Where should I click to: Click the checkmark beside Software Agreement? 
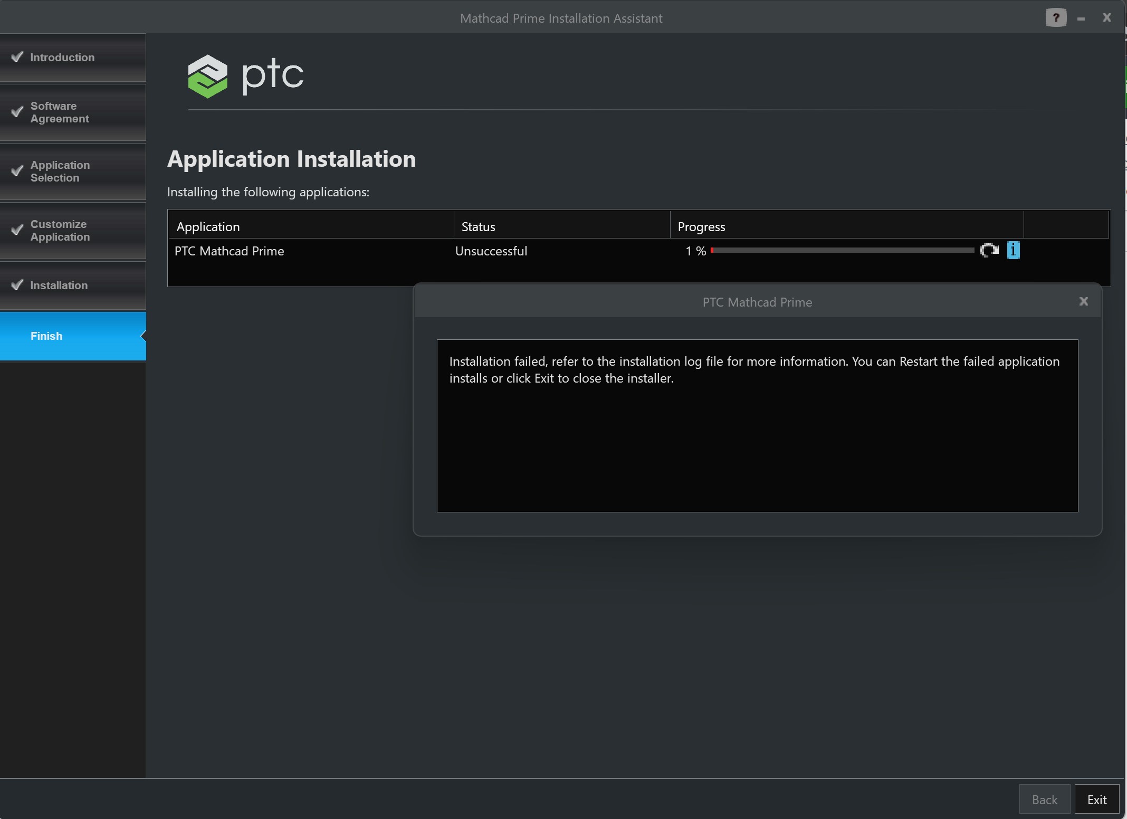16,112
